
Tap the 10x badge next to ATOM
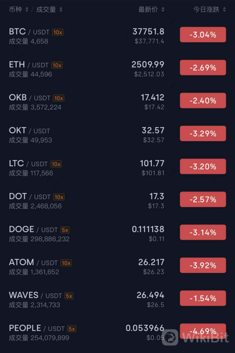(x=66, y=263)
